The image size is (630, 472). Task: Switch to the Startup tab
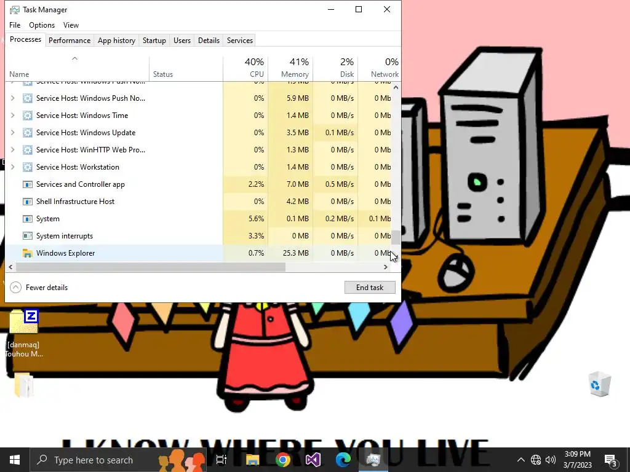click(154, 41)
